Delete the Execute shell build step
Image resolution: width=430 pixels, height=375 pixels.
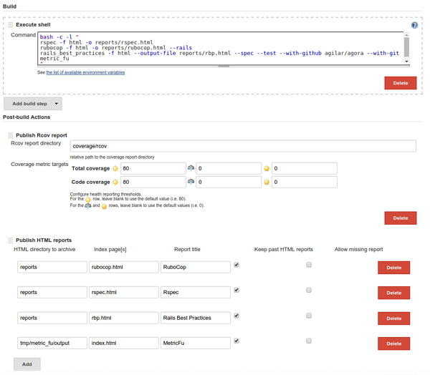[x=400, y=83]
